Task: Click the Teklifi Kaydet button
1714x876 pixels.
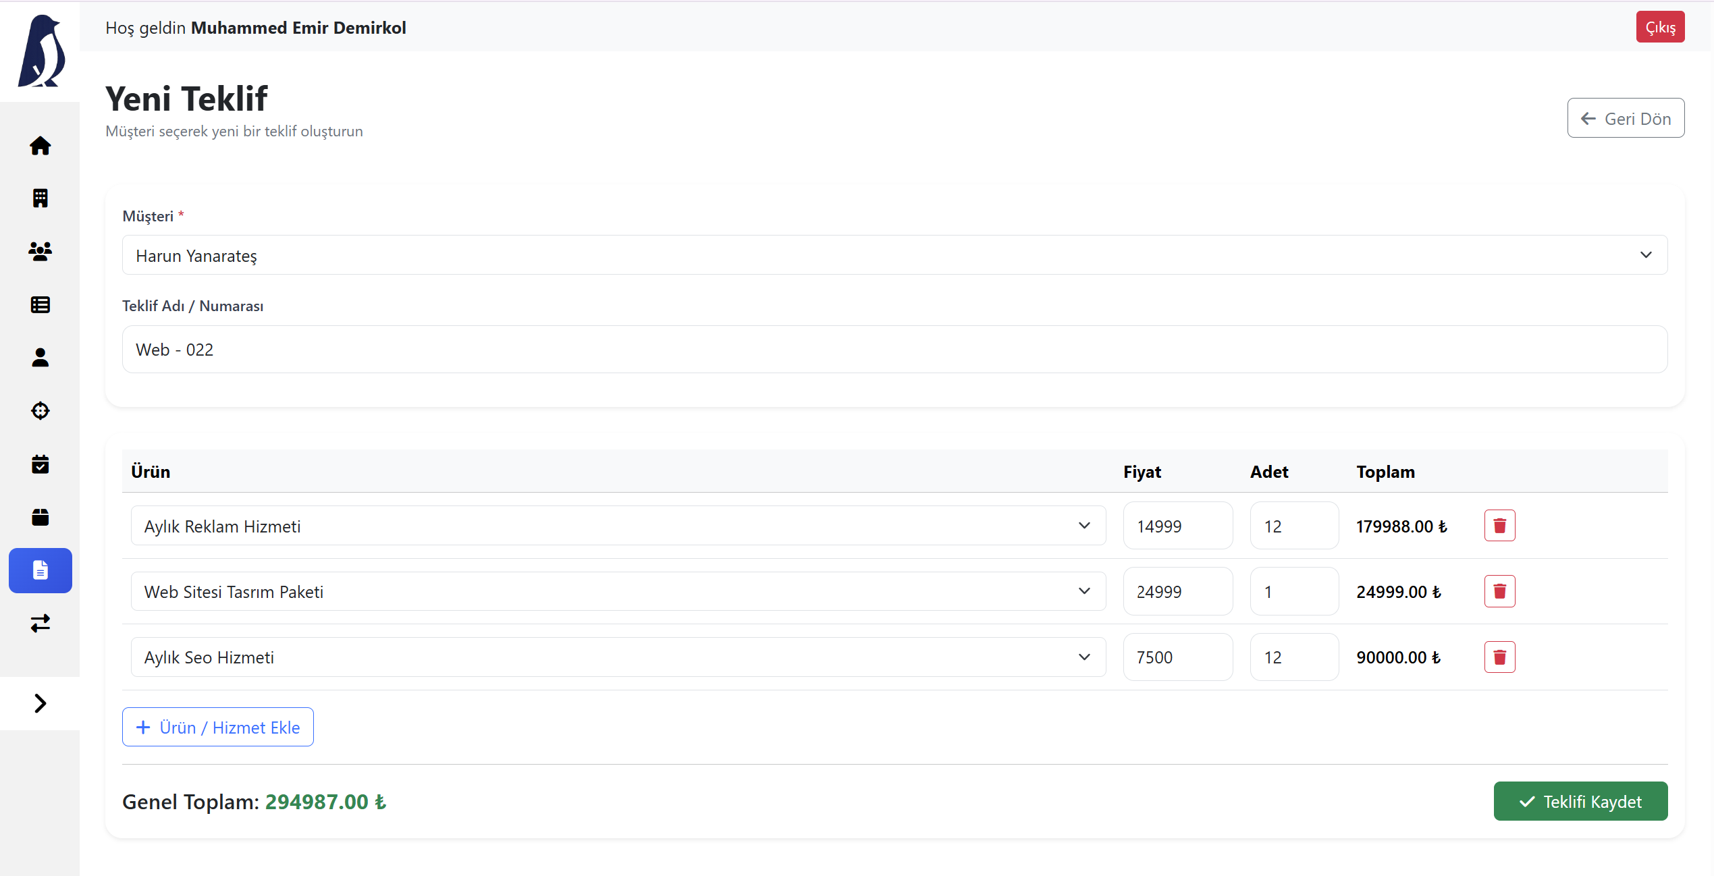Action: pos(1580,801)
